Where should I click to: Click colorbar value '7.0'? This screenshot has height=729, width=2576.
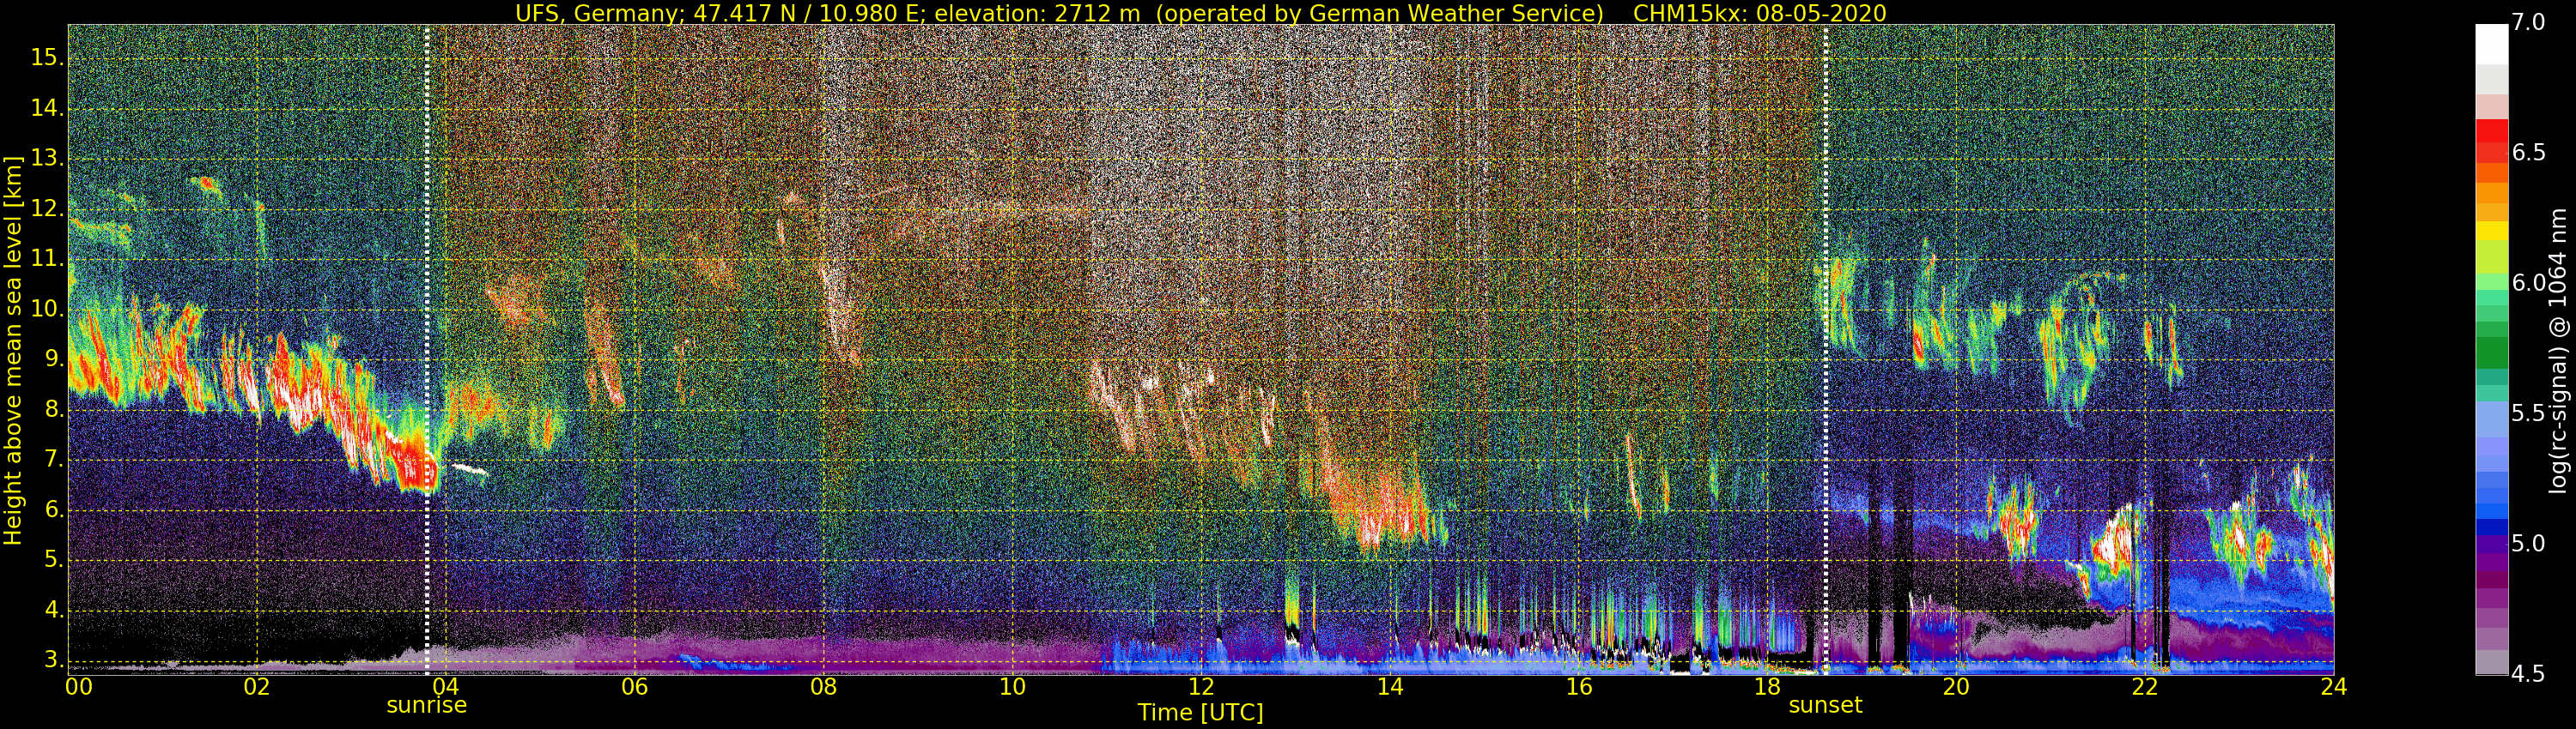[x=2529, y=23]
